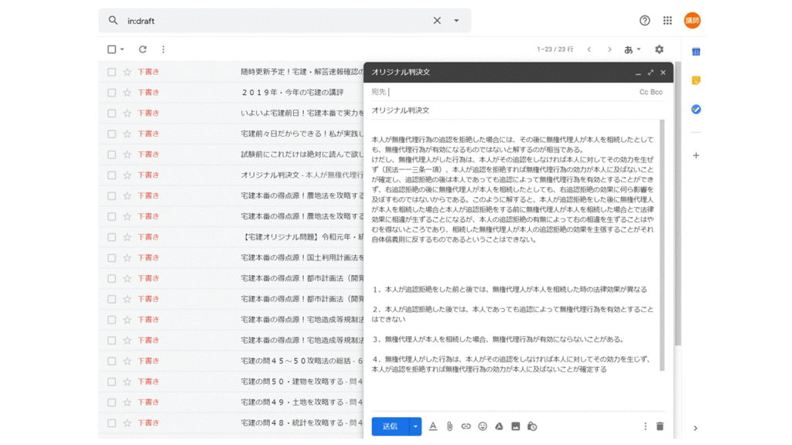792x445 pixels.
Task: Open the draft ２０１９年・今年の宅建の講評
Action: [292, 93]
